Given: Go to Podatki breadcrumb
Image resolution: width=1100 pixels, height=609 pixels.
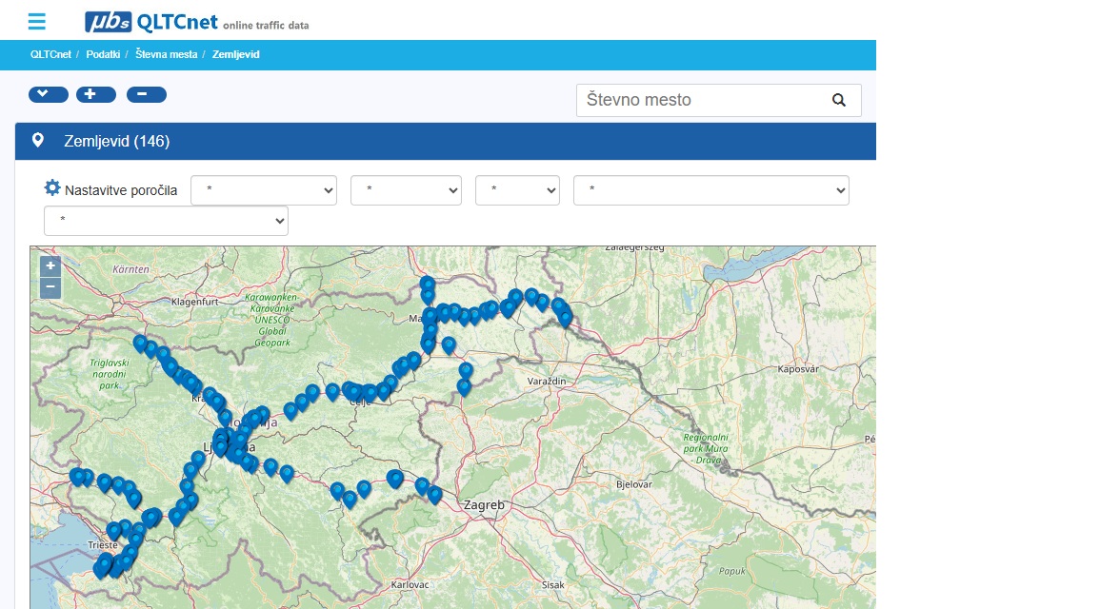Looking at the screenshot, I should point(103,55).
